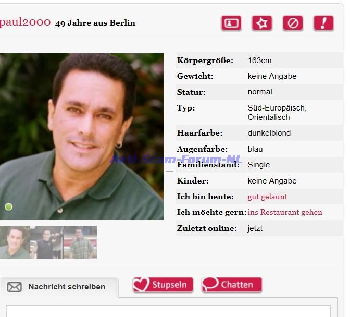The image size is (350, 317).
Task: Add paul2000 to favorites with star icon
Action: pos(262,23)
